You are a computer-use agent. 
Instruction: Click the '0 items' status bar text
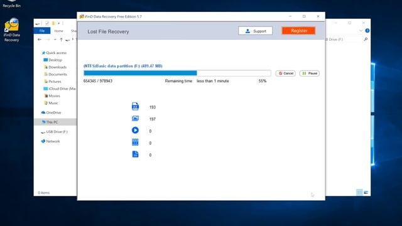(x=43, y=193)
